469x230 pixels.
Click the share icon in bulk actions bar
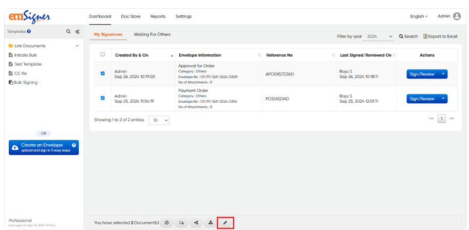pyautogui.click(x=196, y=222)
